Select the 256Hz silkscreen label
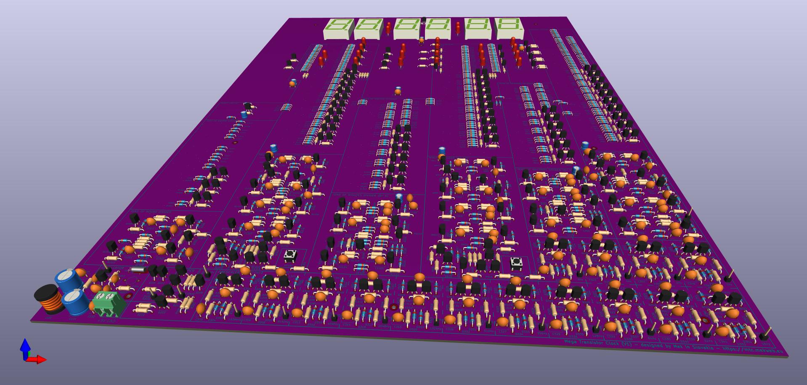Viewport: 807px width, 385px height. pyautogui.click(x=543, y=333)
